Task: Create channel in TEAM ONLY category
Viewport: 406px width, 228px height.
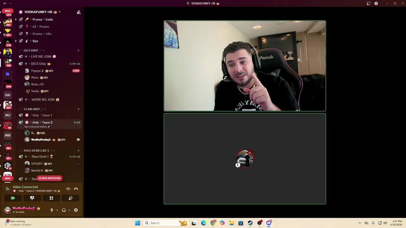Action: [x=78, y=109]
